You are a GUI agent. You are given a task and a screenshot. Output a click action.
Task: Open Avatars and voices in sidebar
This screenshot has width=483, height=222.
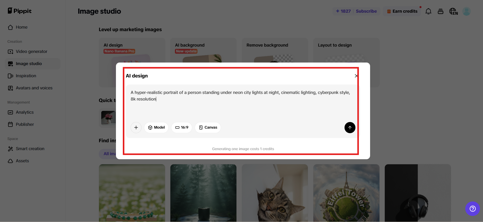[34, 88]
